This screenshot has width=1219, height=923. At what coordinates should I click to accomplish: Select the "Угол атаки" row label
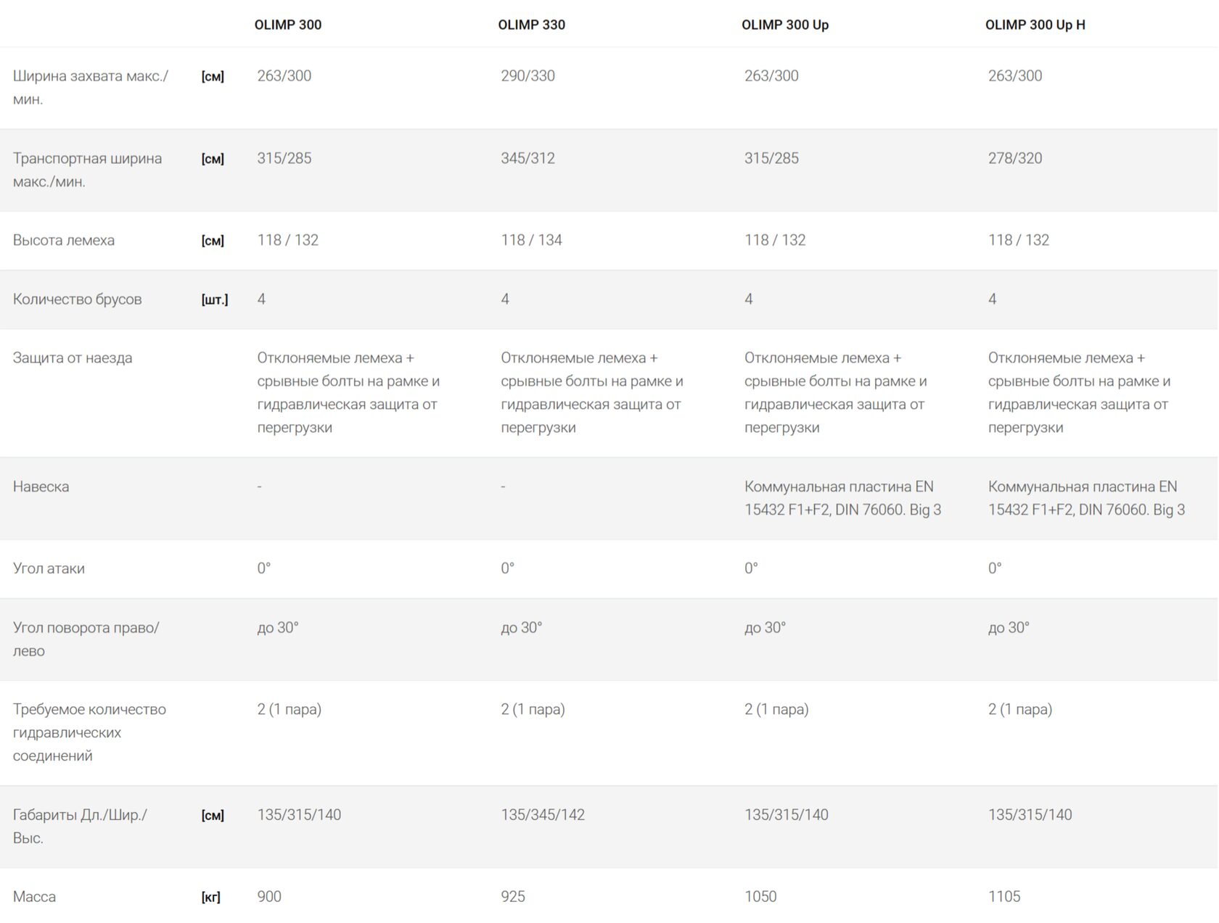49,568
